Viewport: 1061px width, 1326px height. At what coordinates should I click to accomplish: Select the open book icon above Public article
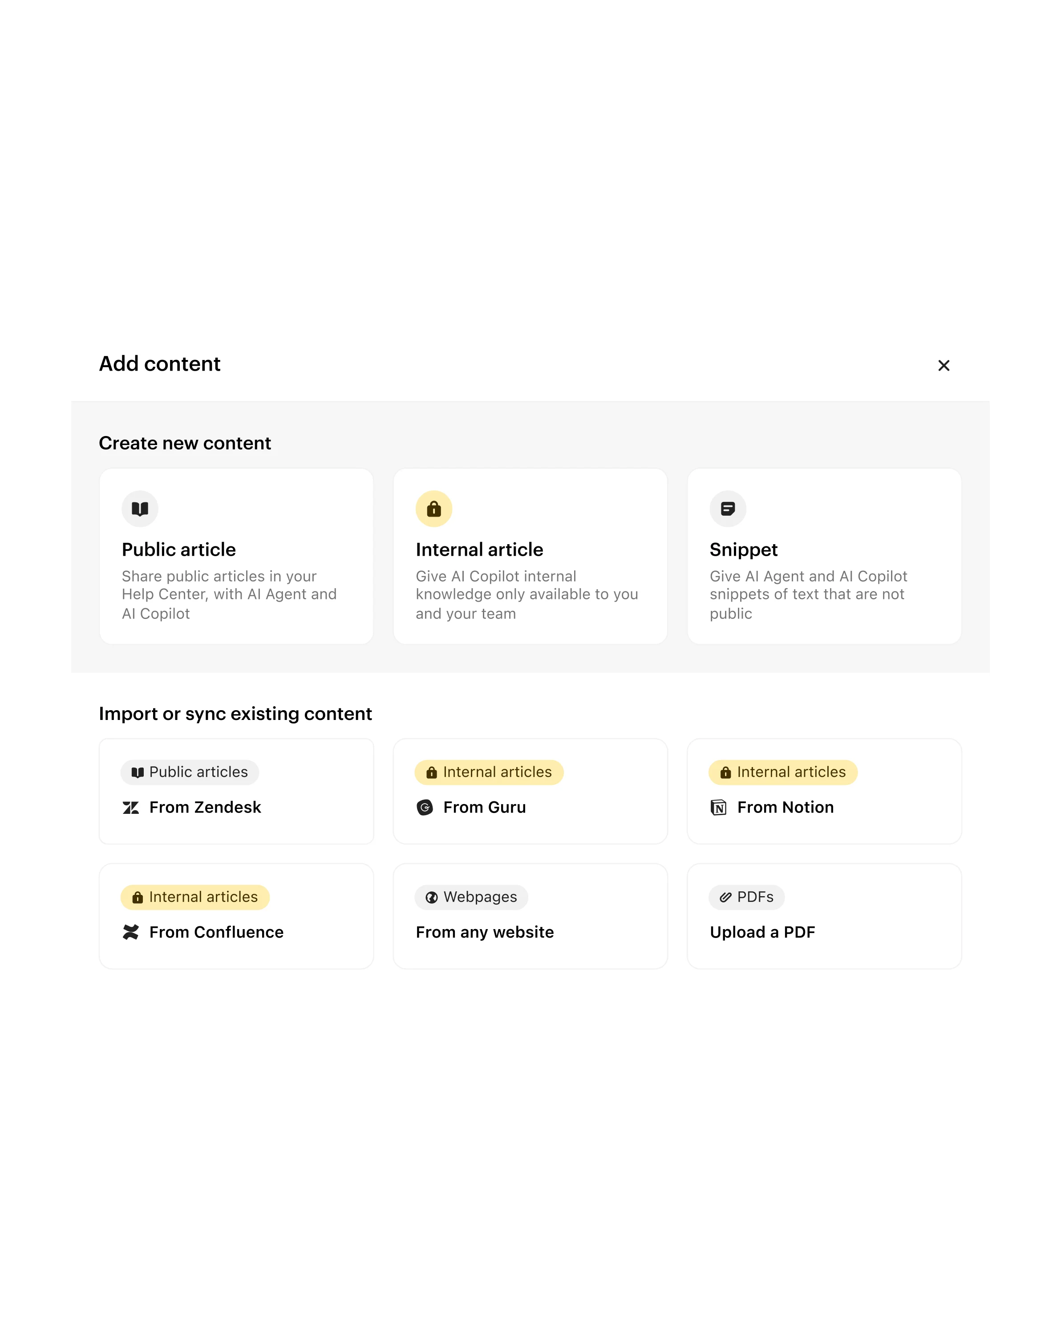coord(140,509)
